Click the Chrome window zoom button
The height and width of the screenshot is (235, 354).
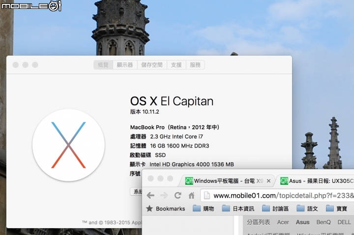coord(170,178)
